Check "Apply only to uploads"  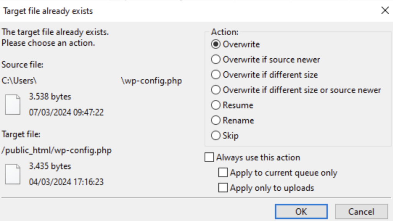[x=223, y=188]
